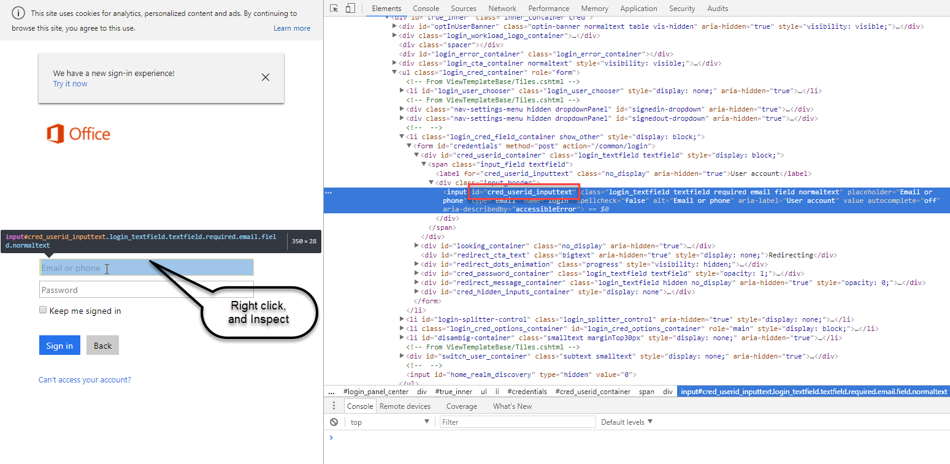
Task: Focus the Password input field
Action: click(146, 290)
